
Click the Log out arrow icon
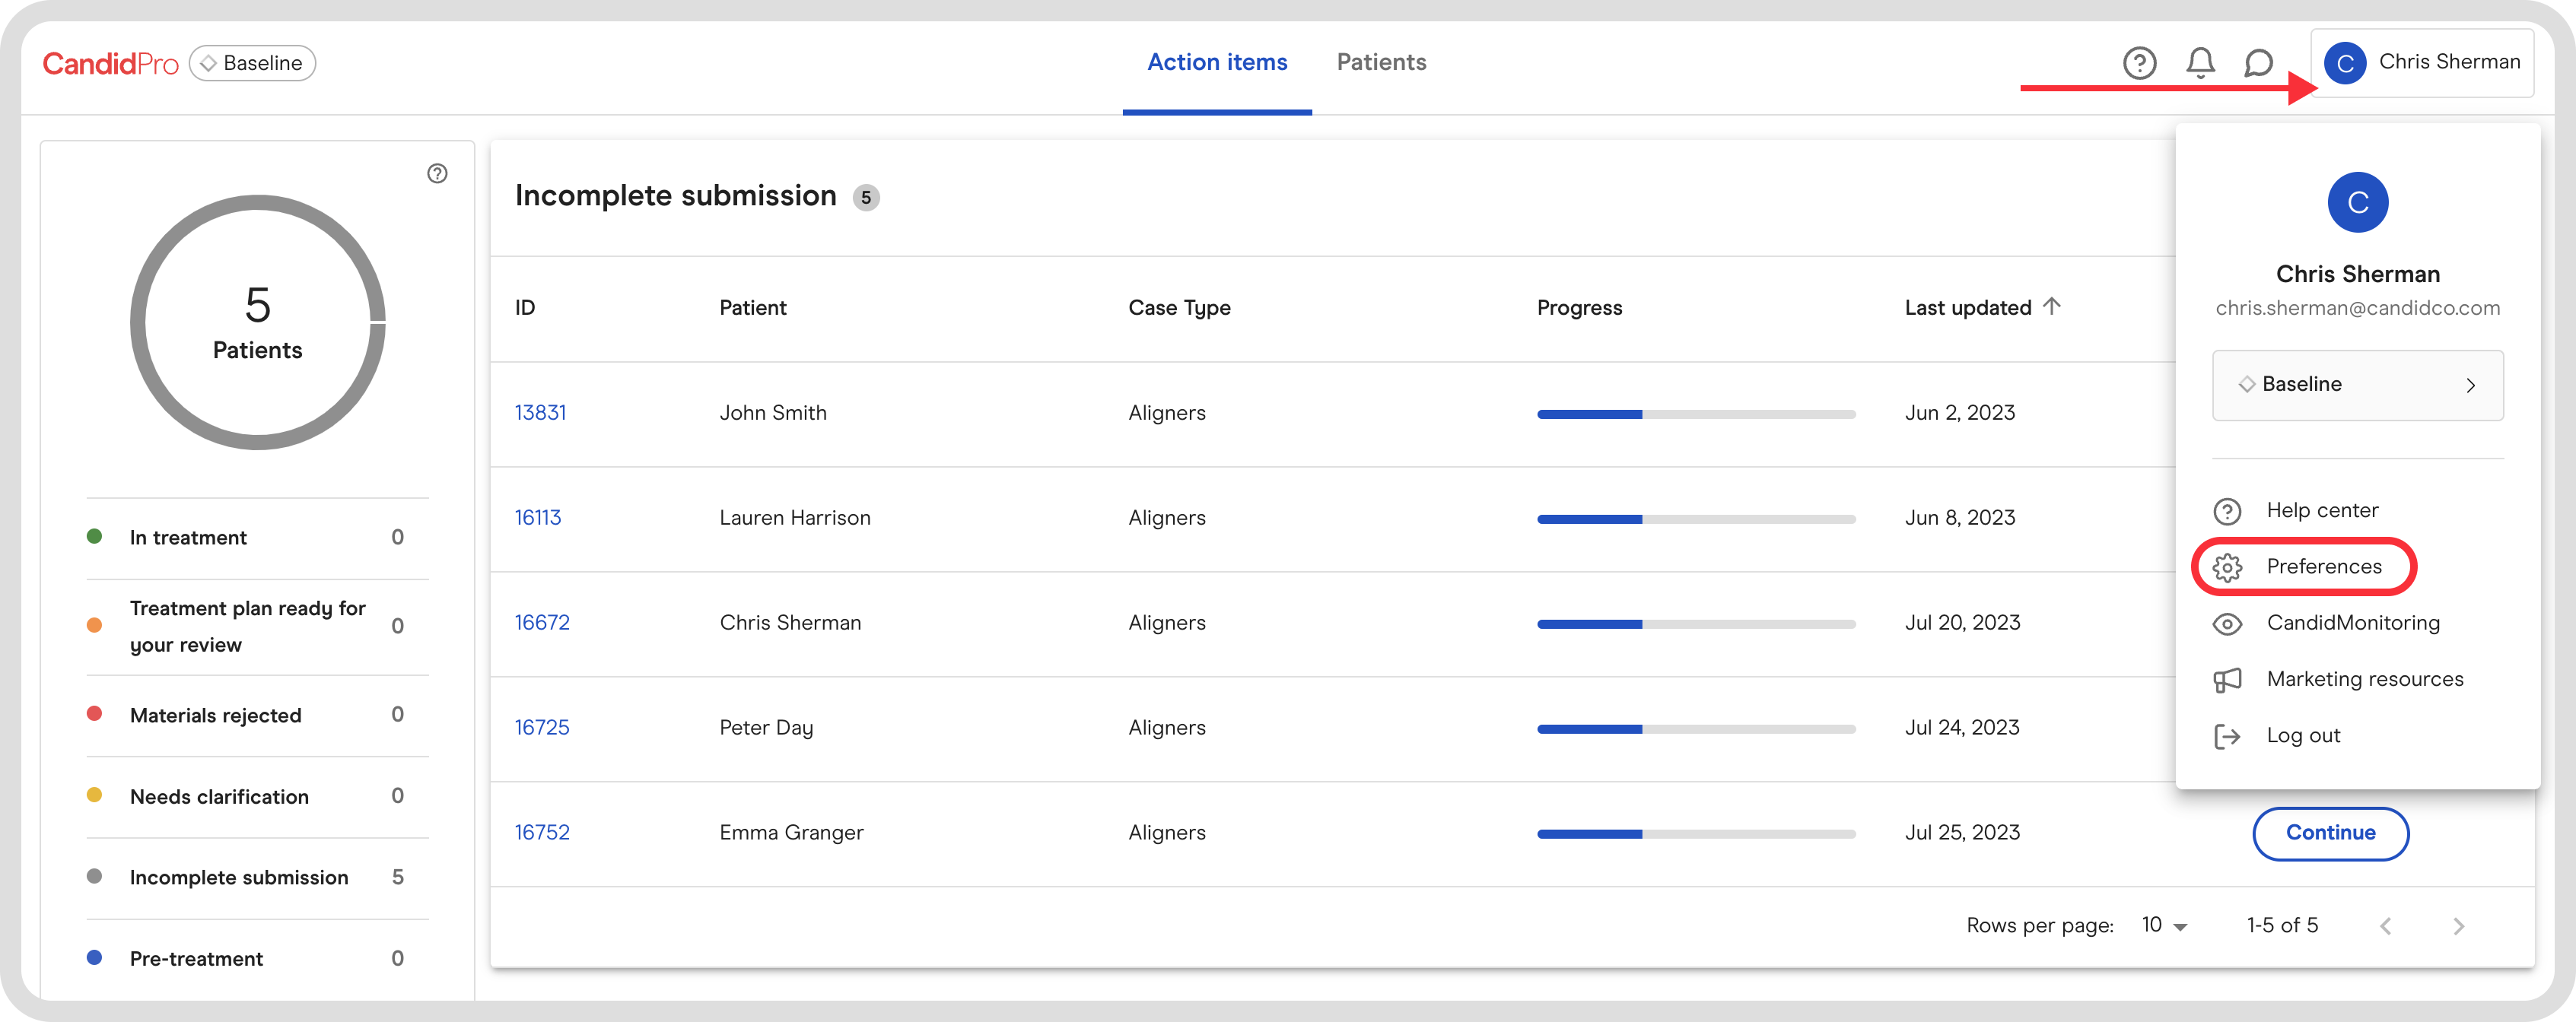click(2227, 736)
